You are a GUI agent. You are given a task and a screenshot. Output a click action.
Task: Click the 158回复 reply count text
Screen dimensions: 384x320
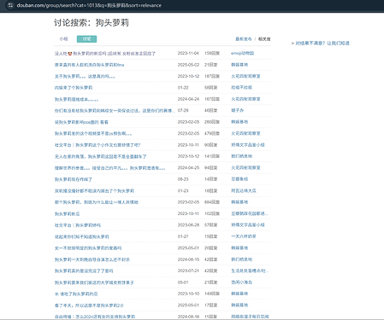pos(212,53)
